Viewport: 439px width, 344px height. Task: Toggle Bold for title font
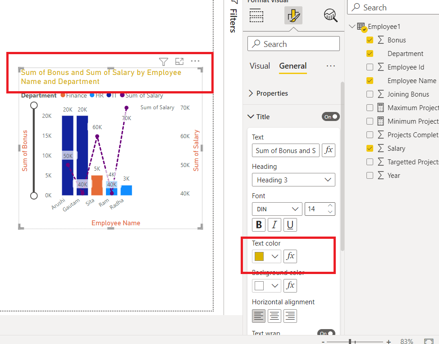259,224
